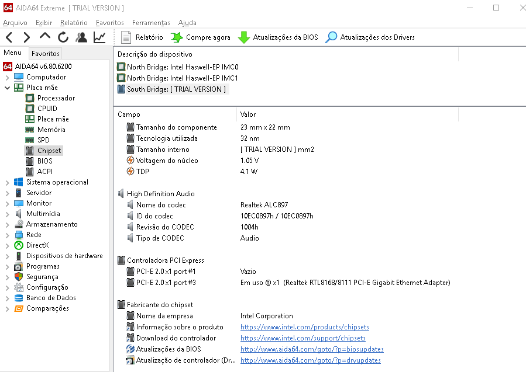Click the Banco de Dados database icon

pos(19,298)
